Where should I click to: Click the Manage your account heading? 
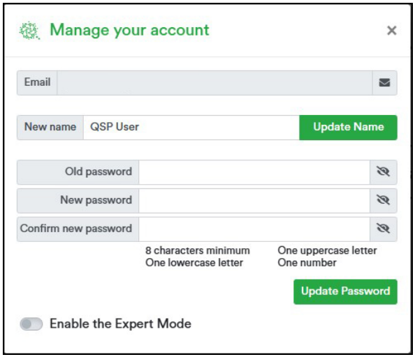(129, 31)
